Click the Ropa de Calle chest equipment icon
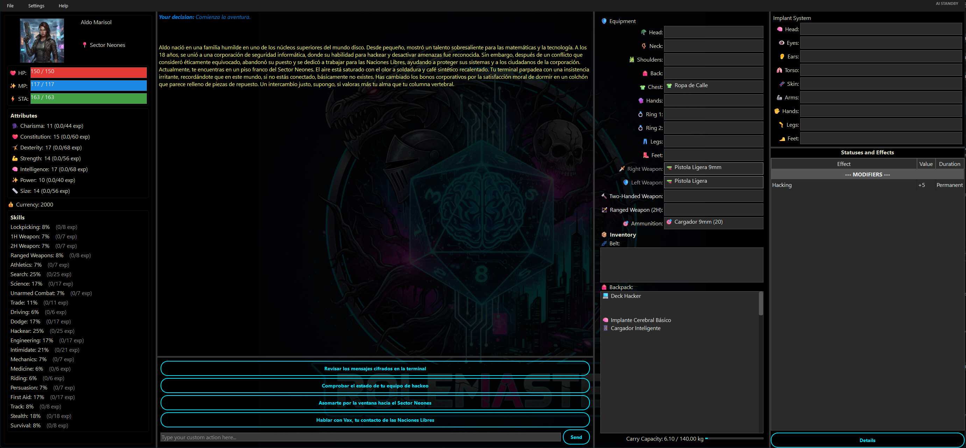The image size is (966, 448). tap(670, 85)
